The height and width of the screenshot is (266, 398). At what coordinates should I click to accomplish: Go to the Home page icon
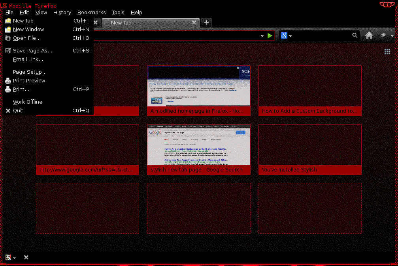[369, 35]
